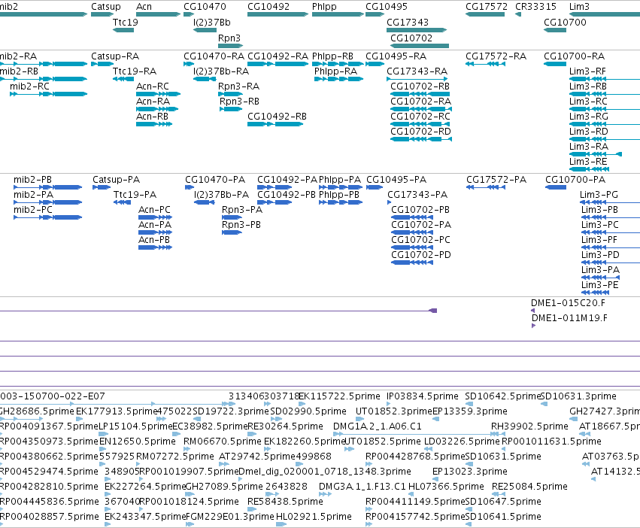Click the Phlpp-PB protein feature
The image size is (640, 528).
click(341, 202)
